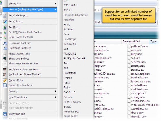Click the Show Spaces/Tabs icon
Viewport: 161px width, 121px height.
[x=5, y=54]
